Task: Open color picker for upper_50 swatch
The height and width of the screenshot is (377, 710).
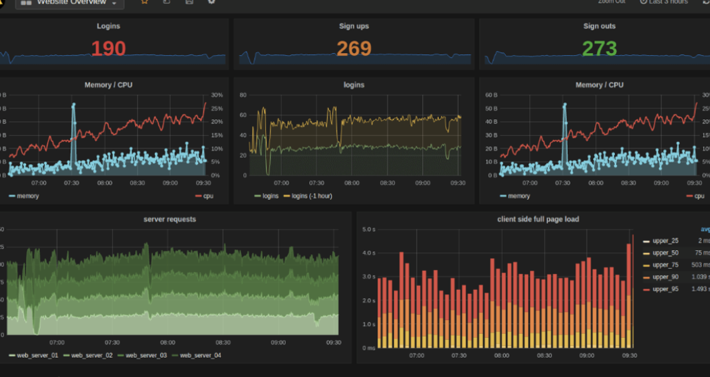Action: tap(646, 254)
